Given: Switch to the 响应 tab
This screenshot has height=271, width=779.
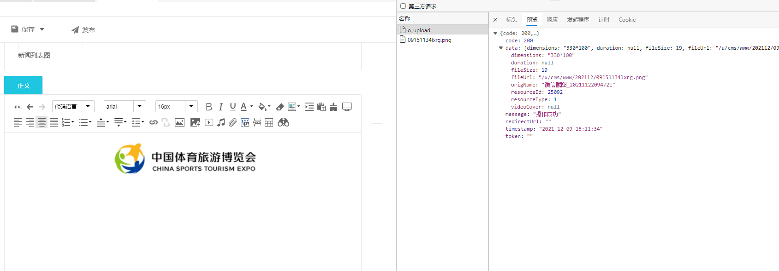Looking at the screenshot, I should click(552, 20).
